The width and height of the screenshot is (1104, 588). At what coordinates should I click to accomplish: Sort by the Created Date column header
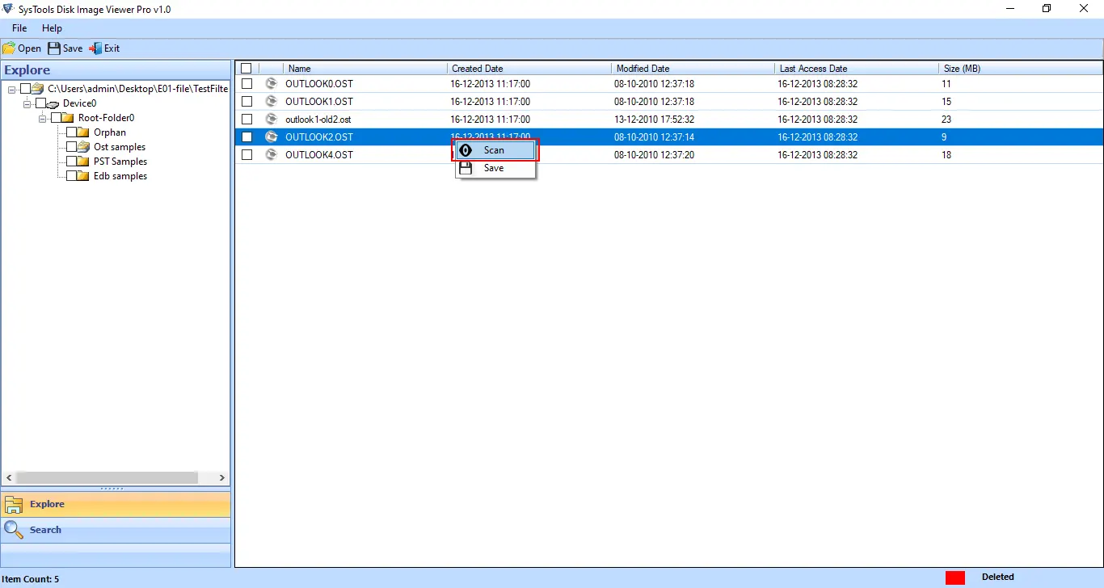coord(529,69)
